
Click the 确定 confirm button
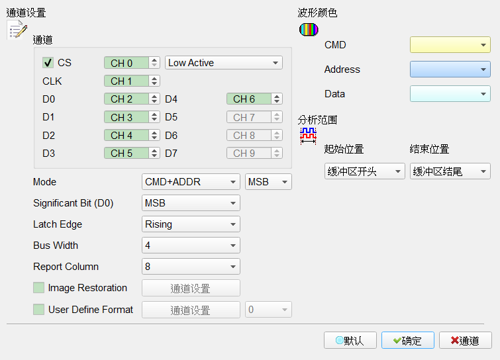pyautogui.click(x=407, y=340)
